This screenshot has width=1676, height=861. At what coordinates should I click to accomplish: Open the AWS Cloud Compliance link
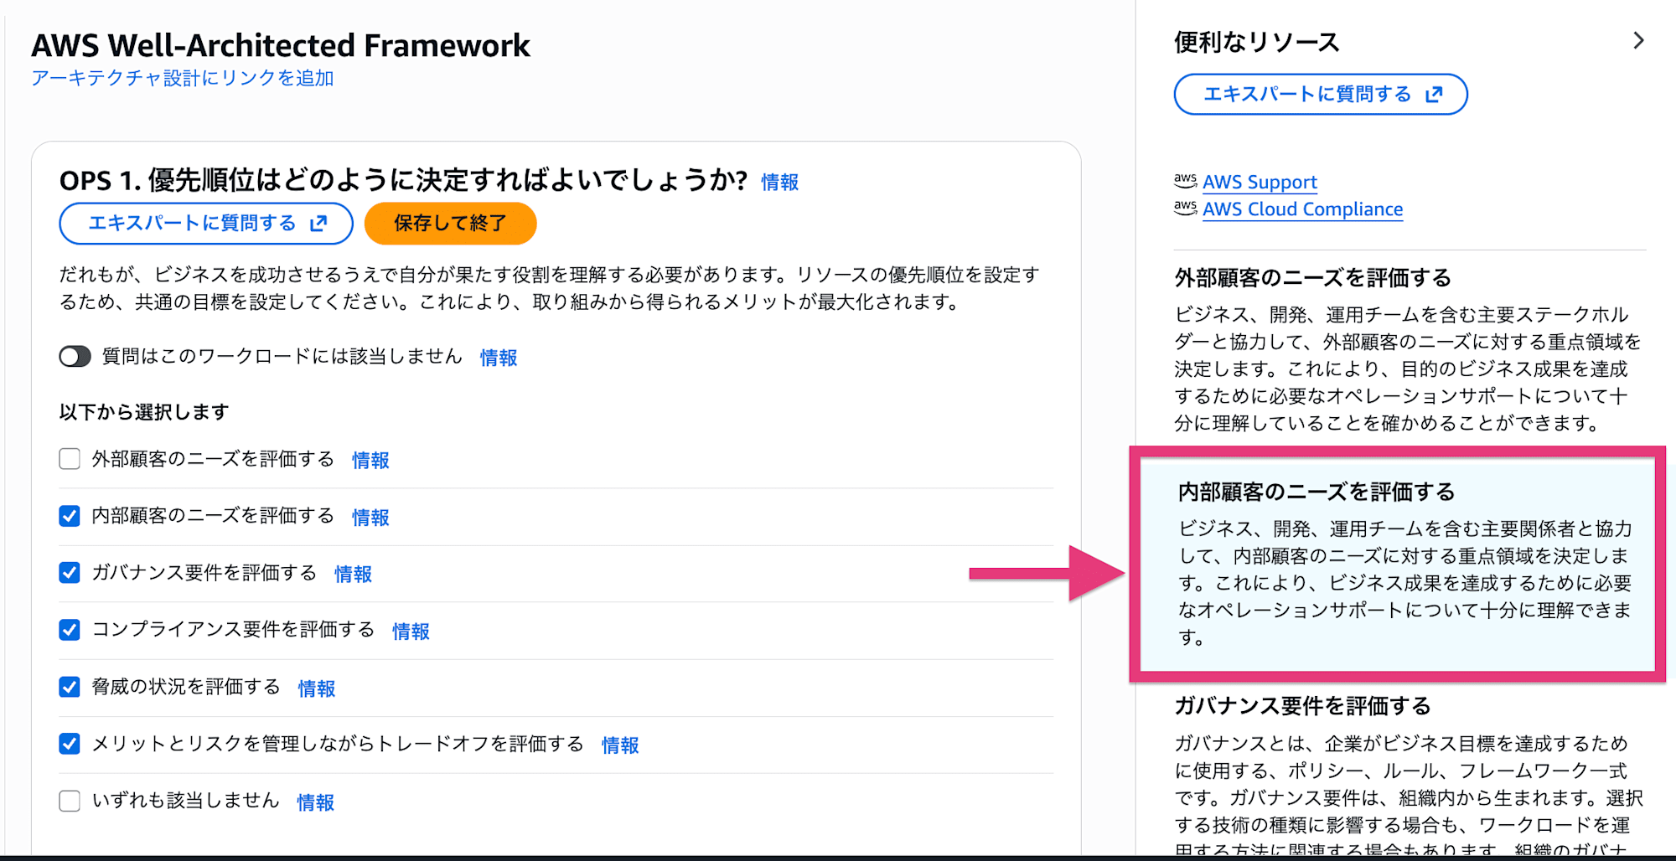click(x=1302, y=209)
